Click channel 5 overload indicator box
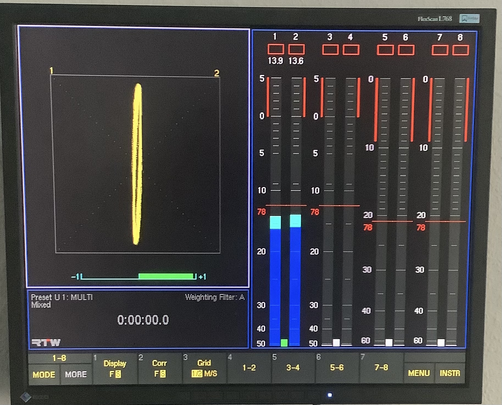 [x=385, y=50]
